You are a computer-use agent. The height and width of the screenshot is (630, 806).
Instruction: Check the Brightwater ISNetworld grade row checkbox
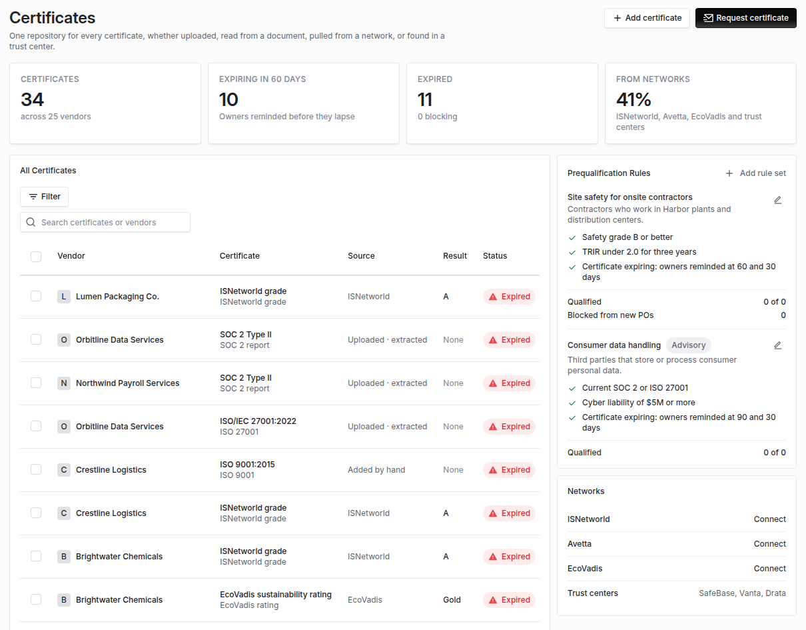pyautogui.click(x=36, y=556)
